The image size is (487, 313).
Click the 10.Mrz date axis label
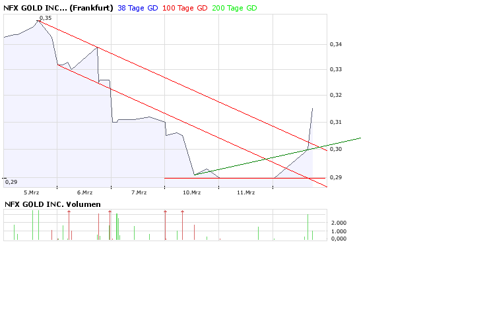click(191, 192)
